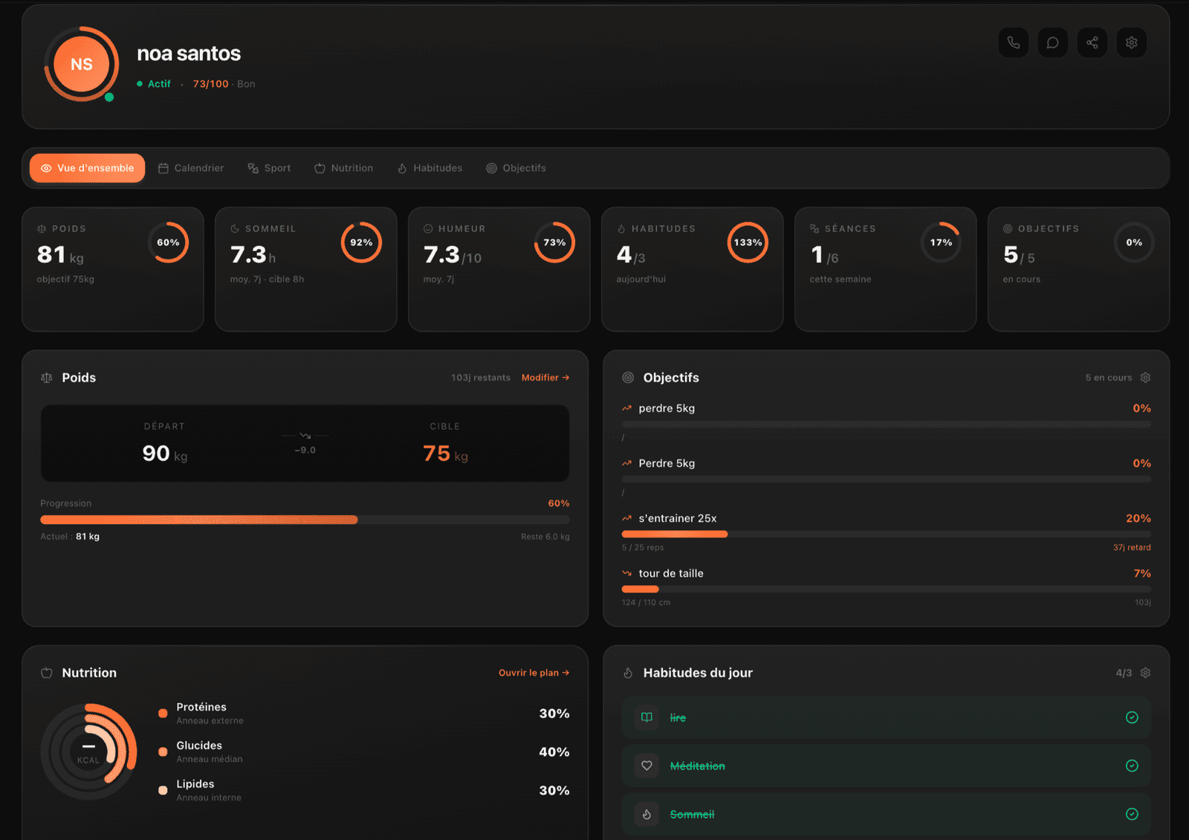Open the Objectifs panel settings gear

pos(1144,377)
